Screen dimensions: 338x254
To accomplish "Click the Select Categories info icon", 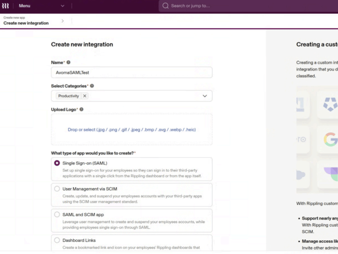I will (x=92, y=86).
